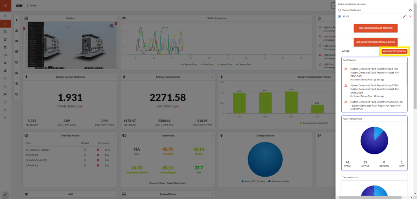Open Gallery widget three-dot menu

tap(116, 18)
